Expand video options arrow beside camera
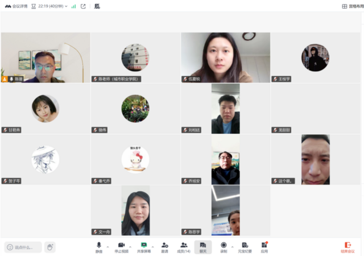364x256 pixels. tap(130, 245)
